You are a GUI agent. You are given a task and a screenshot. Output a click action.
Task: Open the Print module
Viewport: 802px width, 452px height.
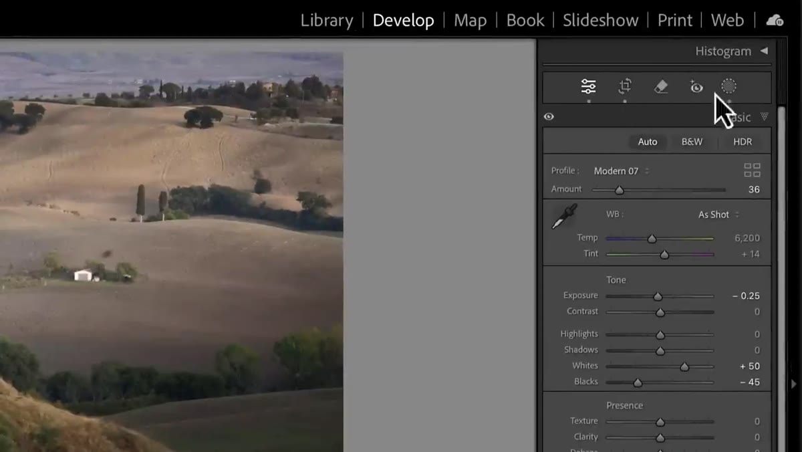pos(675,20)
